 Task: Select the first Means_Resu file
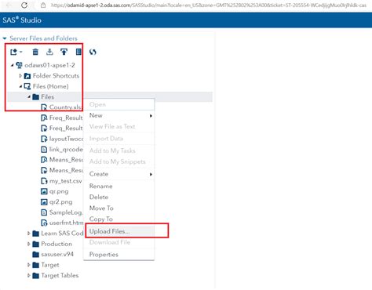point(62,160)
